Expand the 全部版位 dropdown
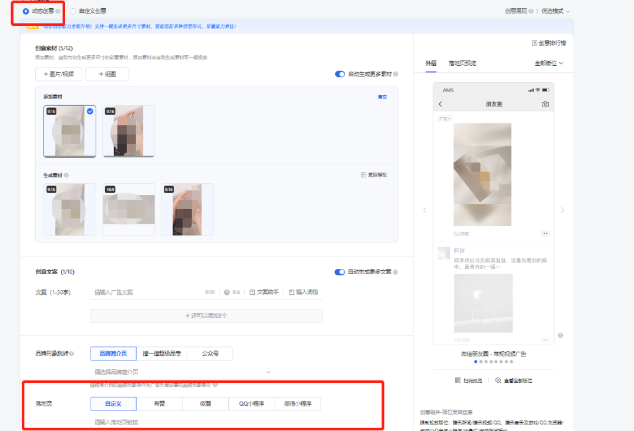Image resolution: width=634 pixels, height=431 pixels. point(548,63)
